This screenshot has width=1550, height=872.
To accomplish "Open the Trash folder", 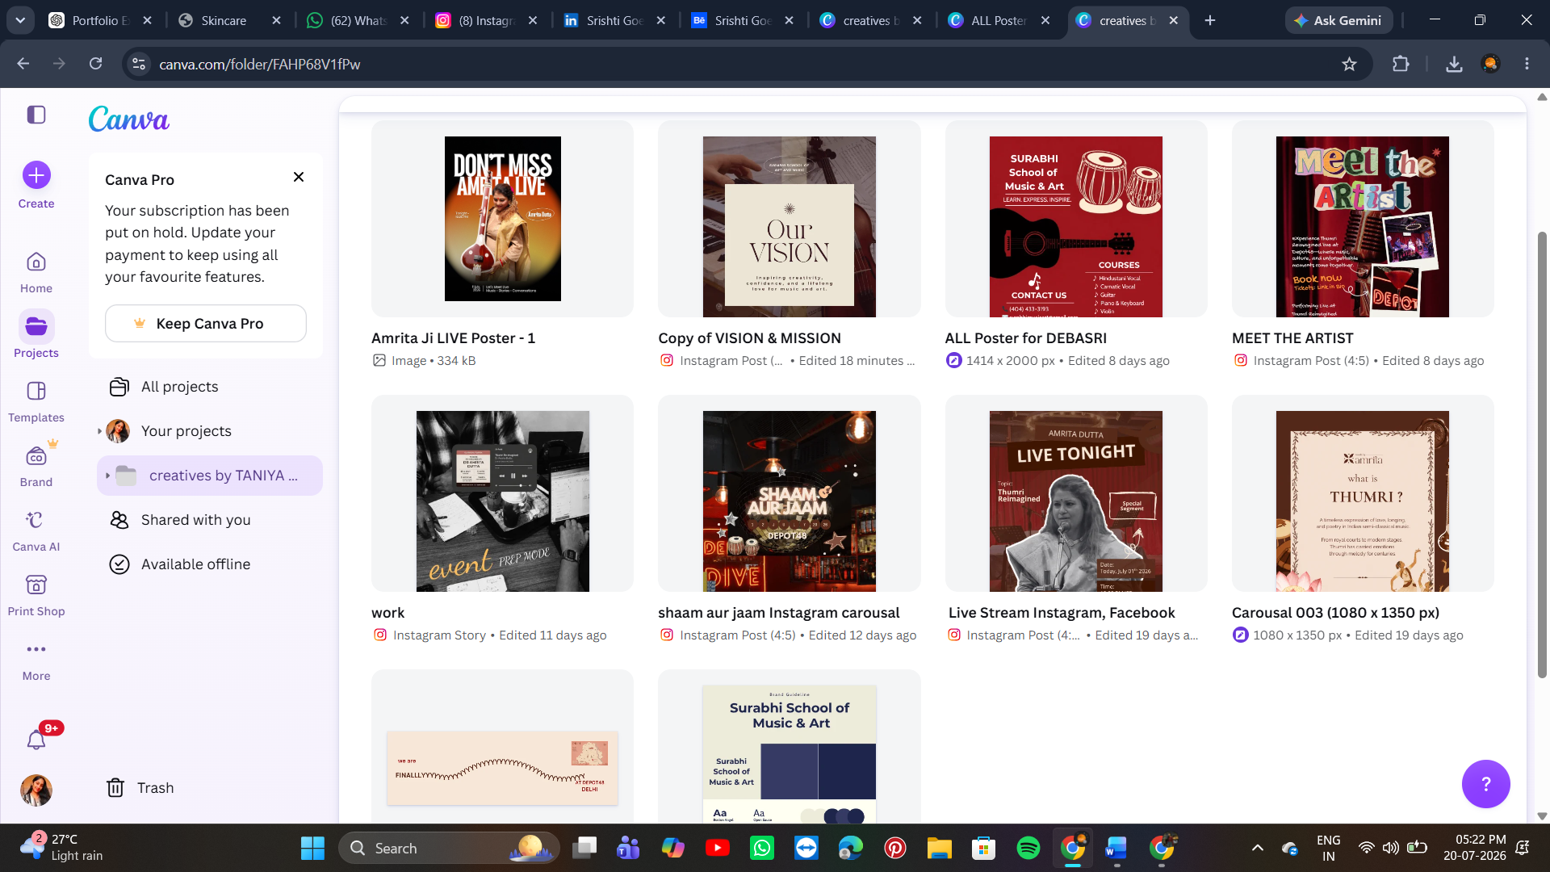I will pyautogui.click(x=140, y=788).
